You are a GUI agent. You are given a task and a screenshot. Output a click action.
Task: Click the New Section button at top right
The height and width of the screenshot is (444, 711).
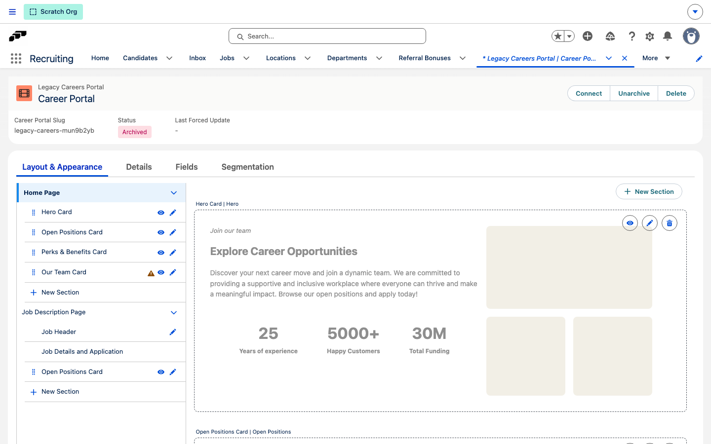(x=649, y=191)
